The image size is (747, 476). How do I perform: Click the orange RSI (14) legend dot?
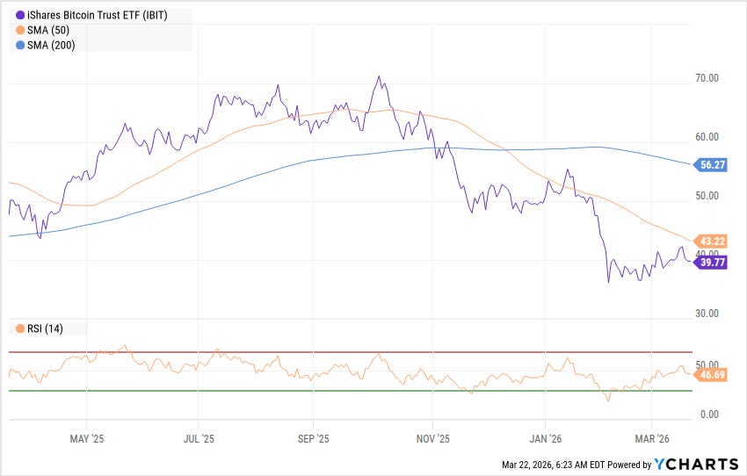[x=20, y=329]
